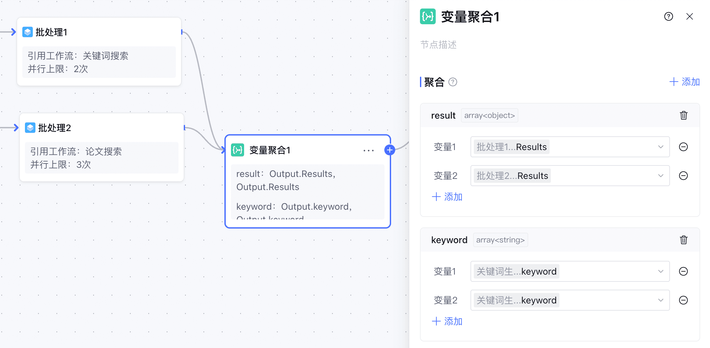Delete the result aggregation group
Screen dimensions: 710x348
pos(683,115)
